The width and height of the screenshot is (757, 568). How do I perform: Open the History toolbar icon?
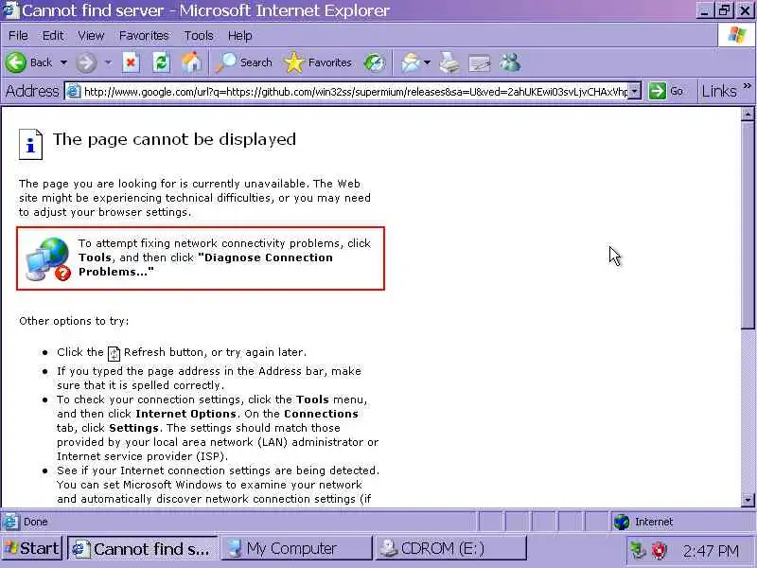pyautogui.click(x=374, y=62)
